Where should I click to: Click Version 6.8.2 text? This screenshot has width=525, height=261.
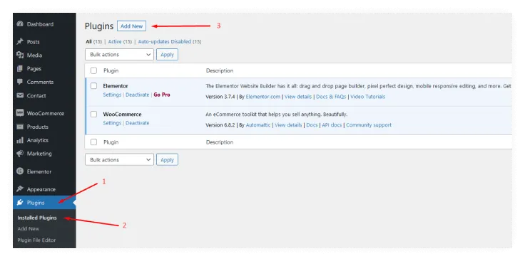pos(220,125)
